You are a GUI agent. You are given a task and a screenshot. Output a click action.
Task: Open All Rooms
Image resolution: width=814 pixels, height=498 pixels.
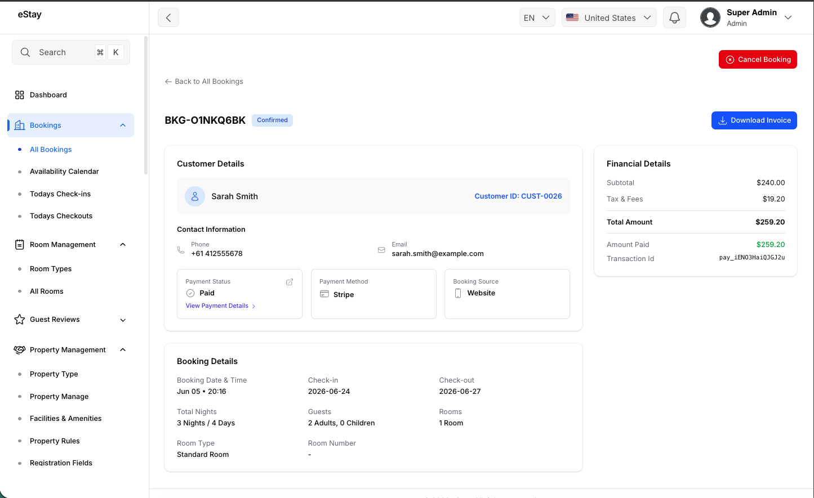point(47,291)
